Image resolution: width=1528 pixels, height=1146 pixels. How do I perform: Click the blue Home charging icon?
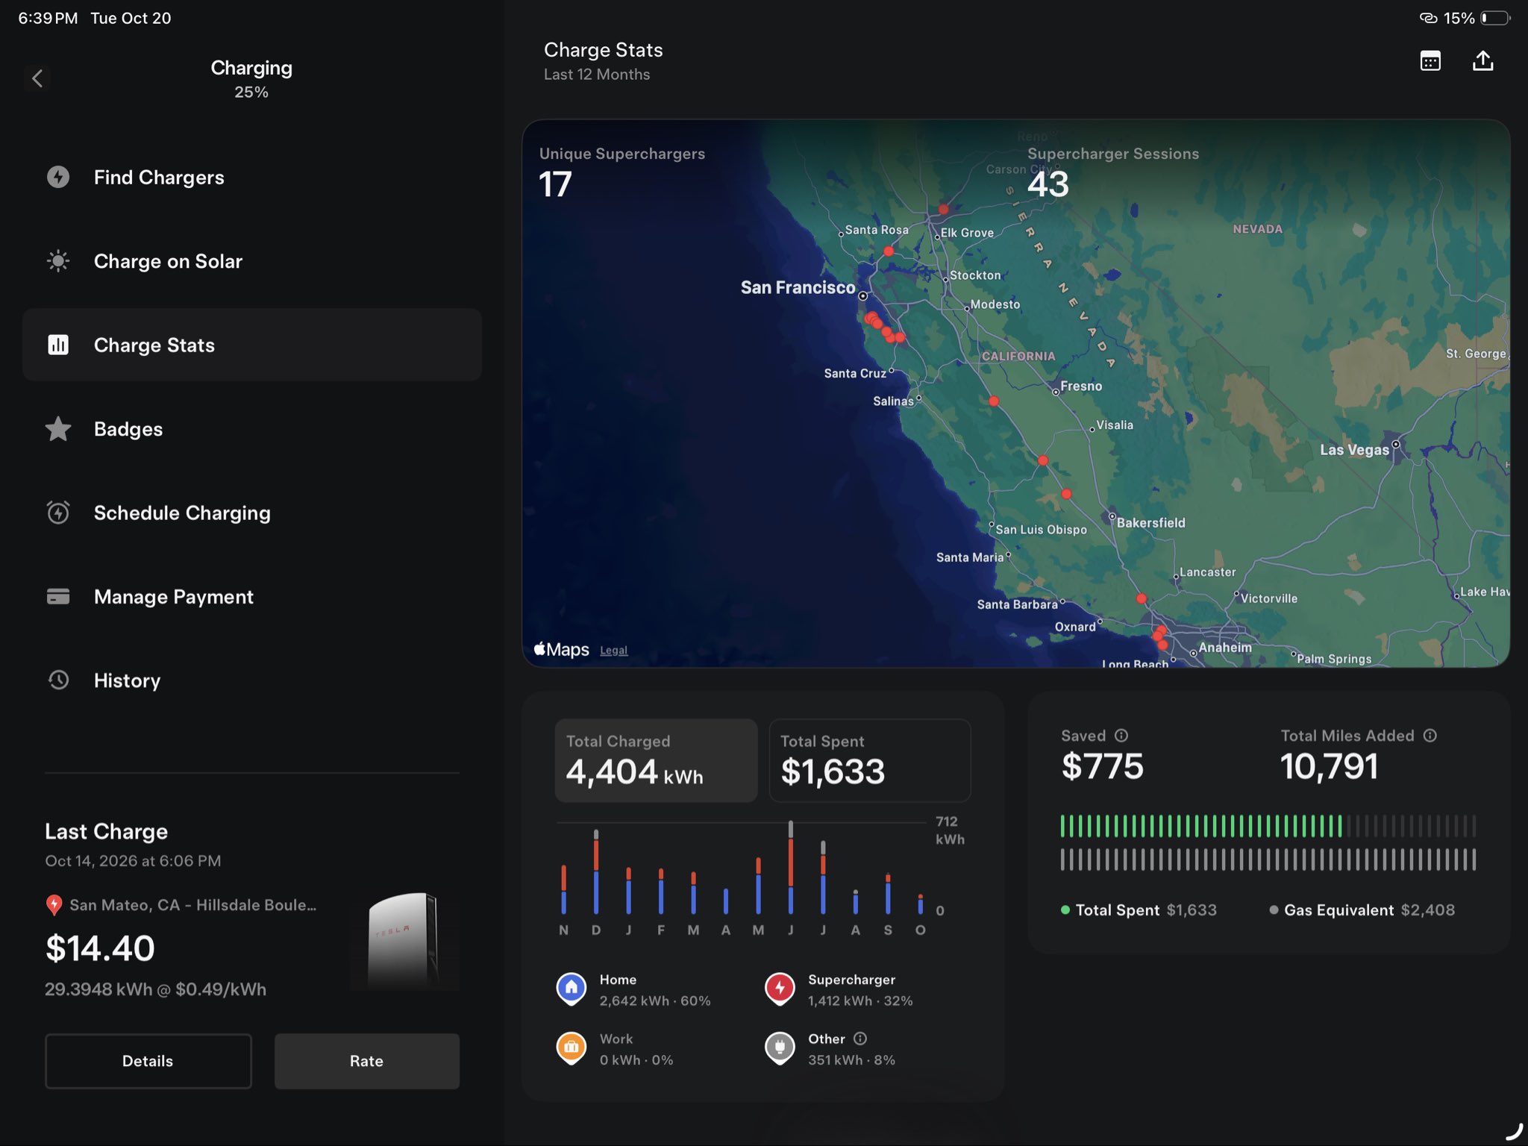572,989
